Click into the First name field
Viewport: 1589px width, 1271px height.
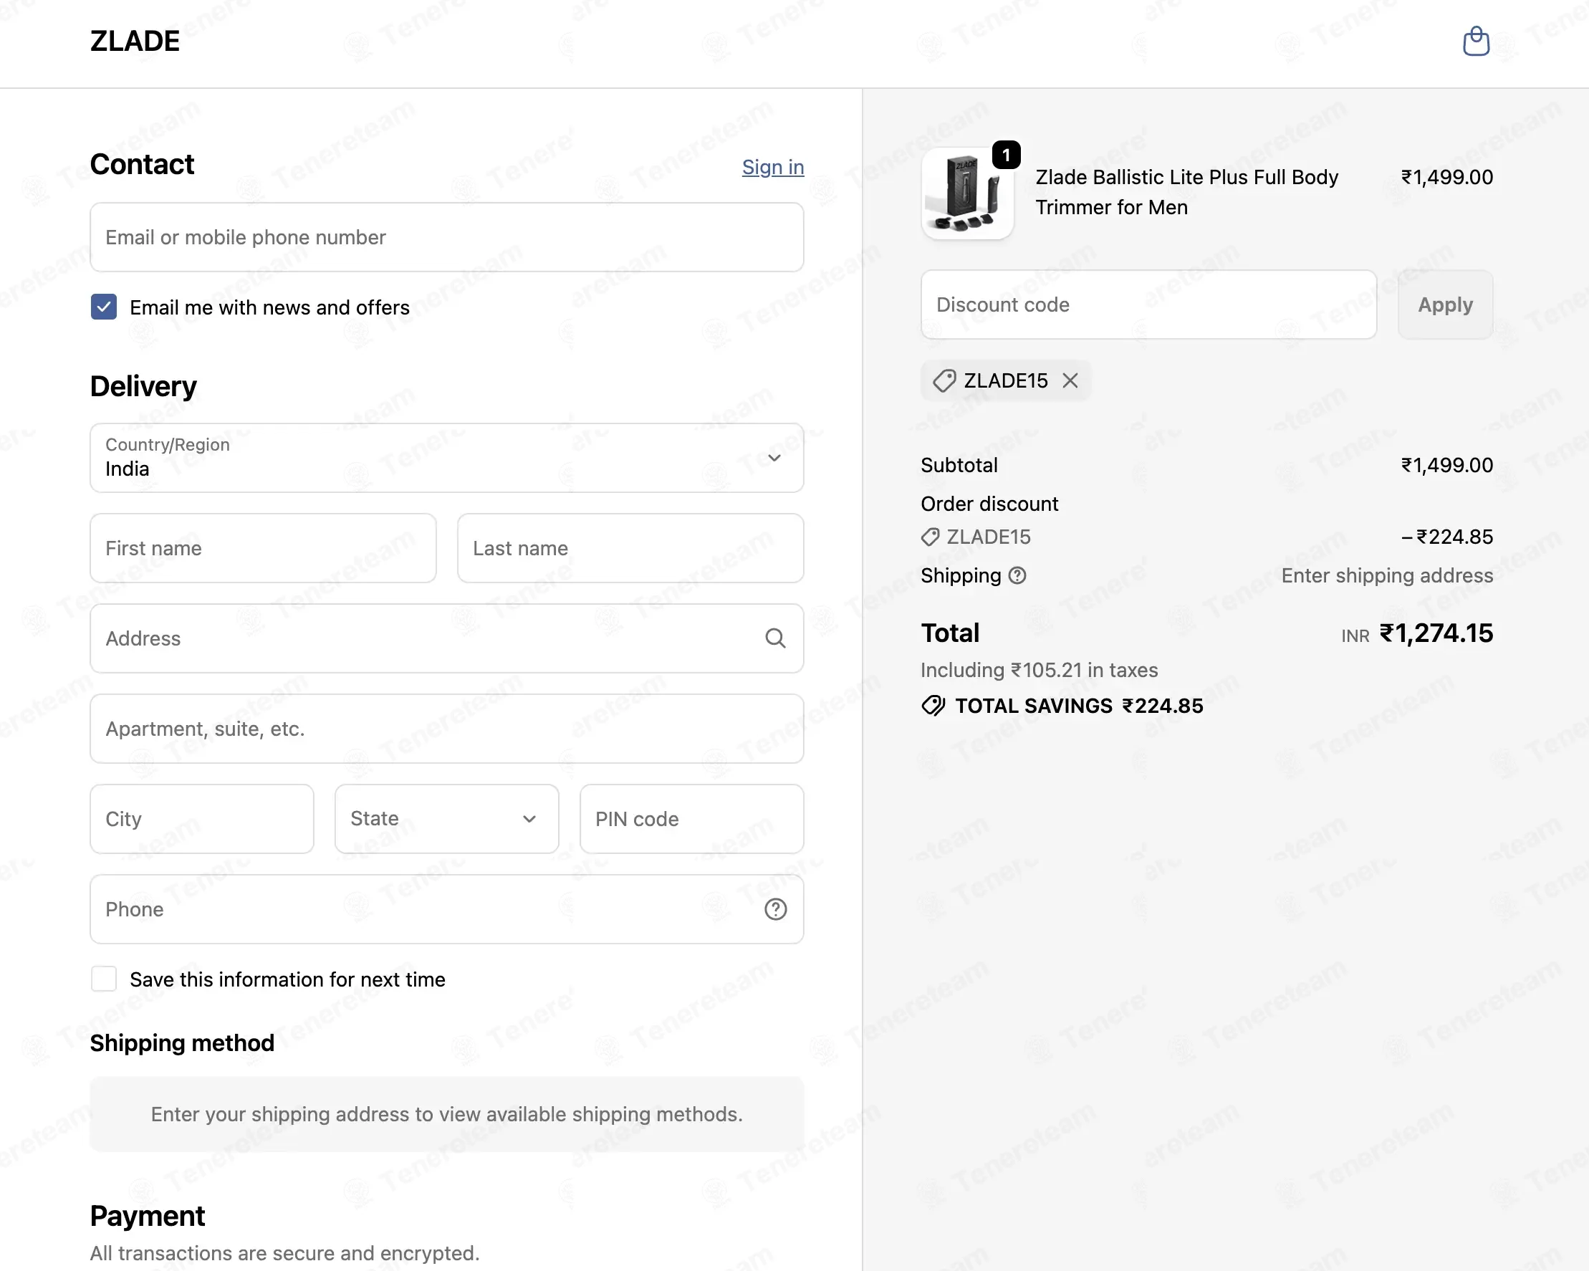pyautogui.click(x=263, y=548)
